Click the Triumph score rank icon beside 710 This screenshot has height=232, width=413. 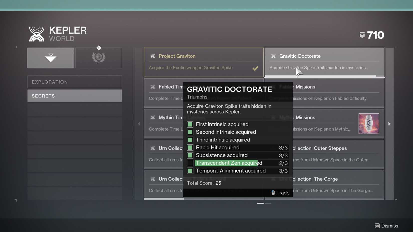[x=362, y=35]
